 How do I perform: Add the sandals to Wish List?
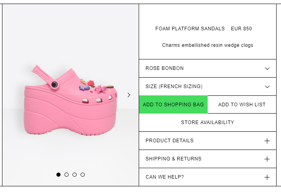point(242,105)
